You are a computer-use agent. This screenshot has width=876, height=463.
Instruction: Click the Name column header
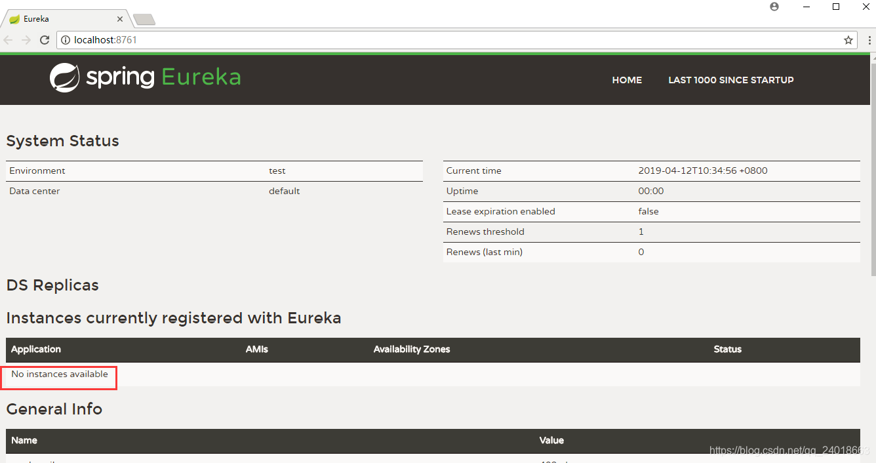(x=24, y=440)
